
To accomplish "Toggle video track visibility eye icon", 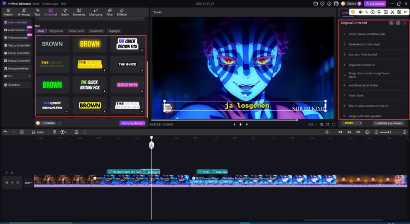I will pos(13,182).
